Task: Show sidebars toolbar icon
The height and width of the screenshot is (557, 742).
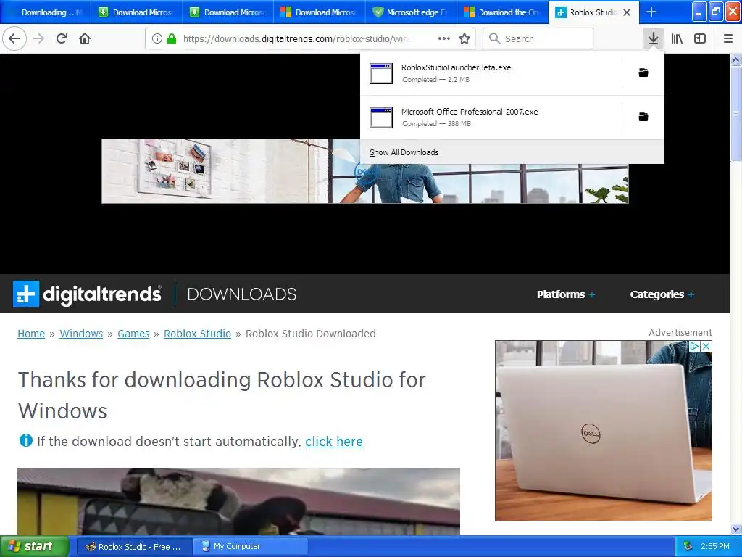Action: pyautogui.click(x=700, y=38)
